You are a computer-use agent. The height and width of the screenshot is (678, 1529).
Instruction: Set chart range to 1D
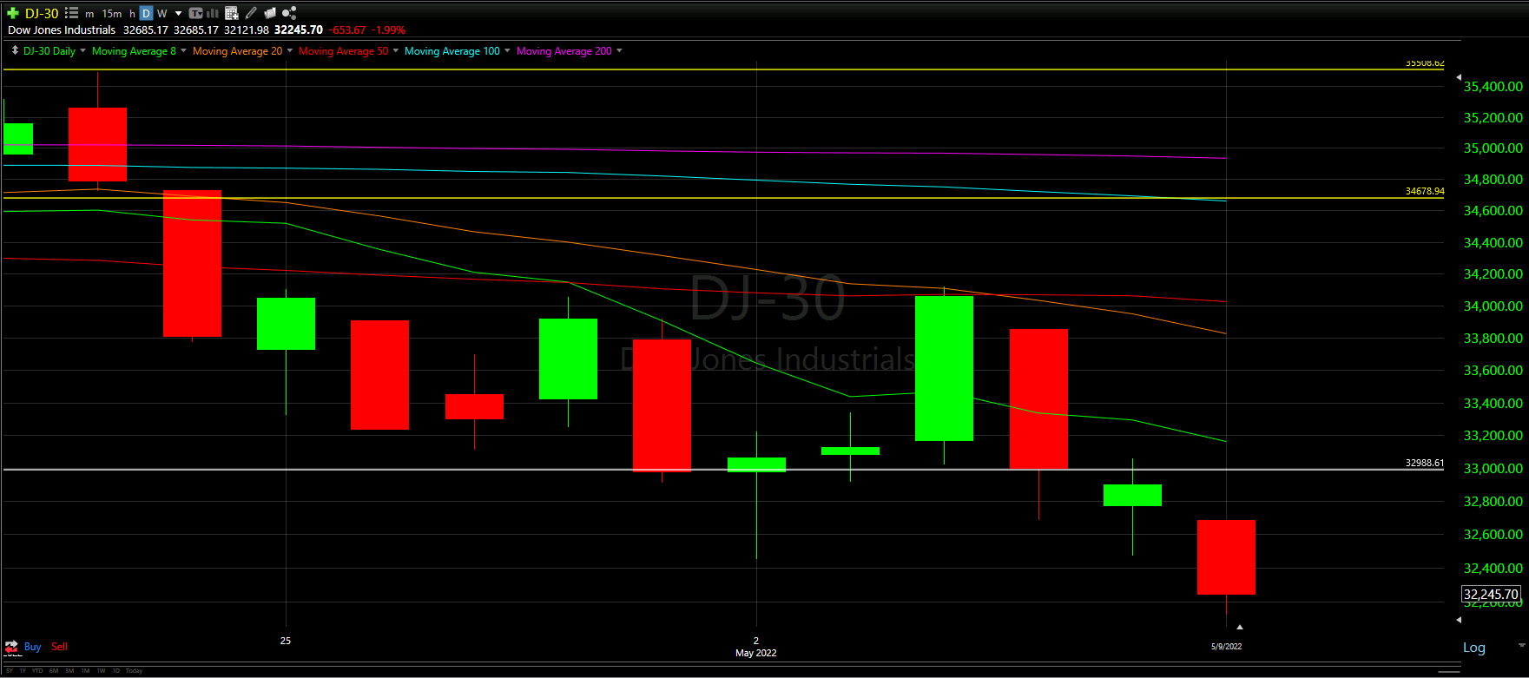[x=116, y=670]
